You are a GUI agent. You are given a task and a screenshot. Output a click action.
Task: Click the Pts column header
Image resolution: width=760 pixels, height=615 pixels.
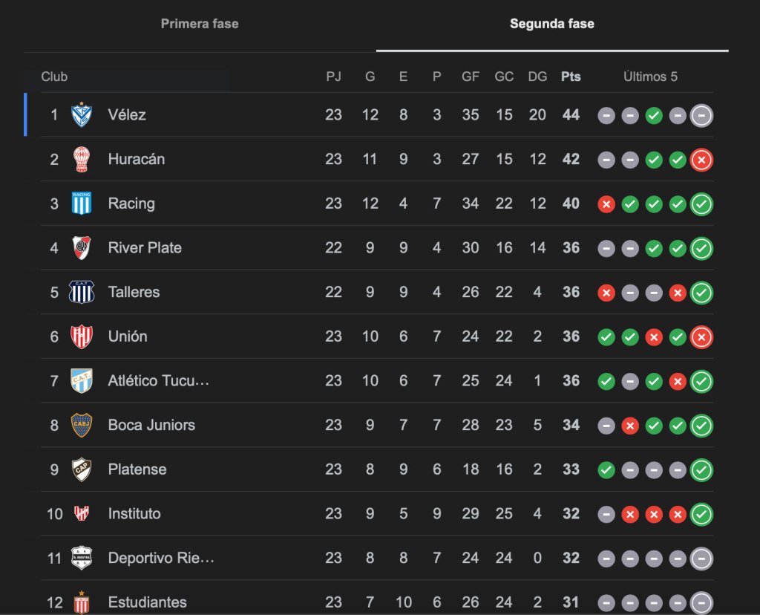[x=571, y=77]
